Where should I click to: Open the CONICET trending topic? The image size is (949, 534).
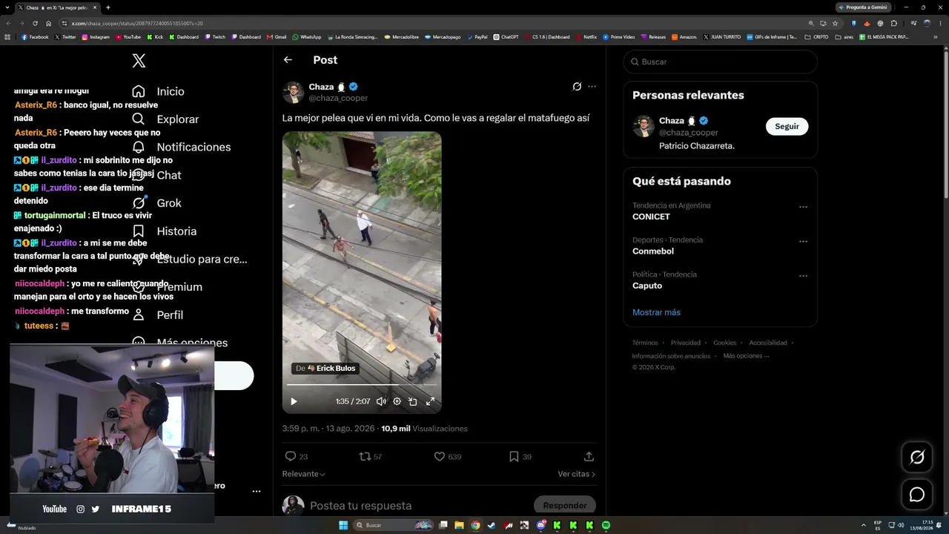click(x=651, y=217)
